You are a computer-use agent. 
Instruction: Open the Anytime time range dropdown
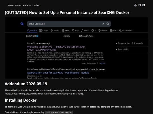tap(67, 36)
